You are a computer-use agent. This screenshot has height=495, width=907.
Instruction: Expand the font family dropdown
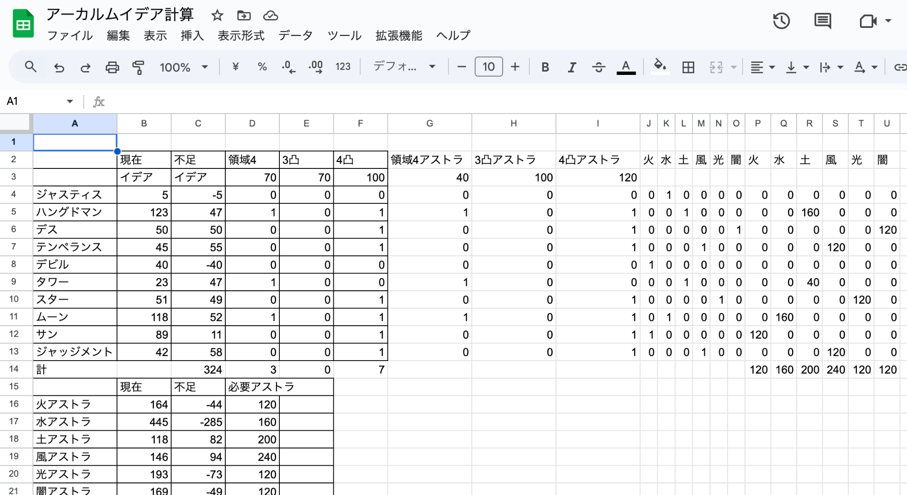[404, 67]
